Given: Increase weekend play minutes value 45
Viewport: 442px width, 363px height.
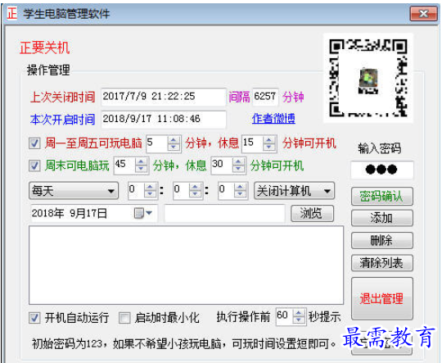Looking at the screenshot, I should pyautogui.click(x=141, y=162).
